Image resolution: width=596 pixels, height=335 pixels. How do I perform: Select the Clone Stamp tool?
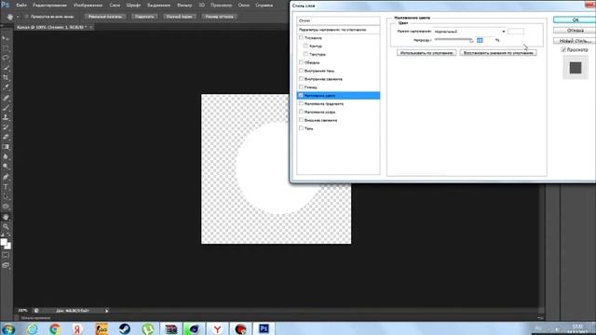6,118
